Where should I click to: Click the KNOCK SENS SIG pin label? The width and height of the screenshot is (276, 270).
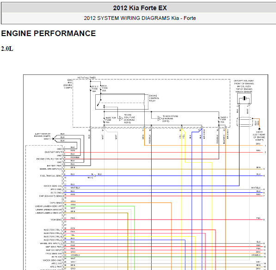[53, 186]
